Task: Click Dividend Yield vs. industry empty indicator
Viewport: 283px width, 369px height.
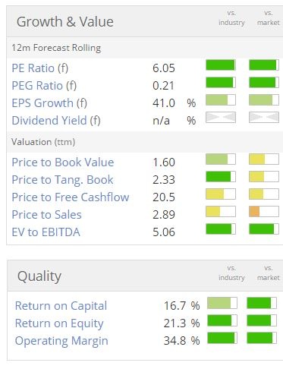Action: [221, 118]
